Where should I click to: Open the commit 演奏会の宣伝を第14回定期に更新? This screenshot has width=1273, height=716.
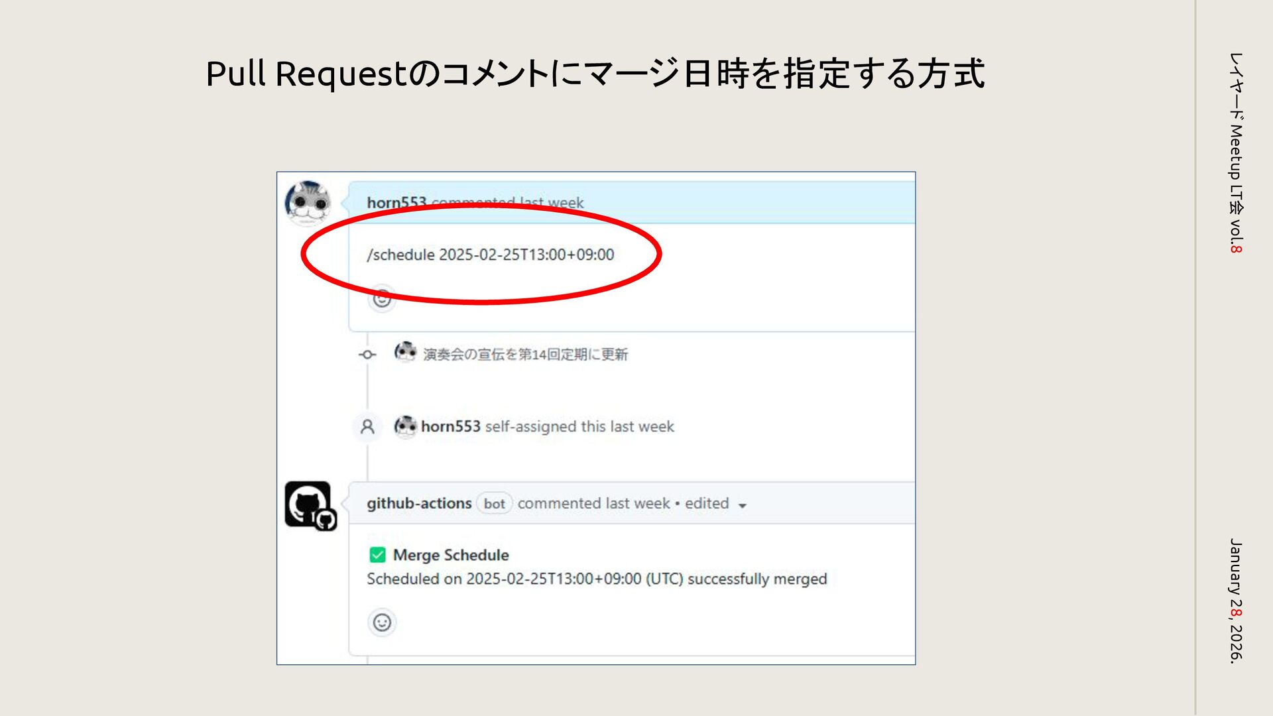[x=525, y=355]
